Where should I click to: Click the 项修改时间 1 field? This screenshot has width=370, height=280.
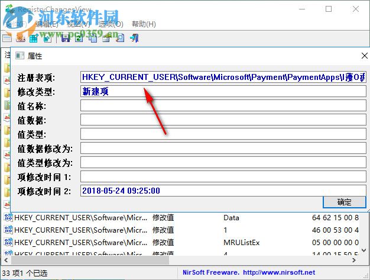(x=223, y=176)
